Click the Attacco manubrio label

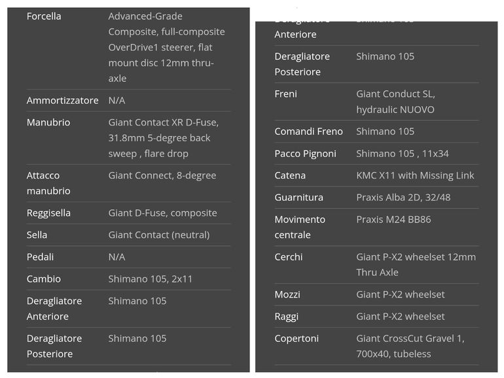[48, 183]
